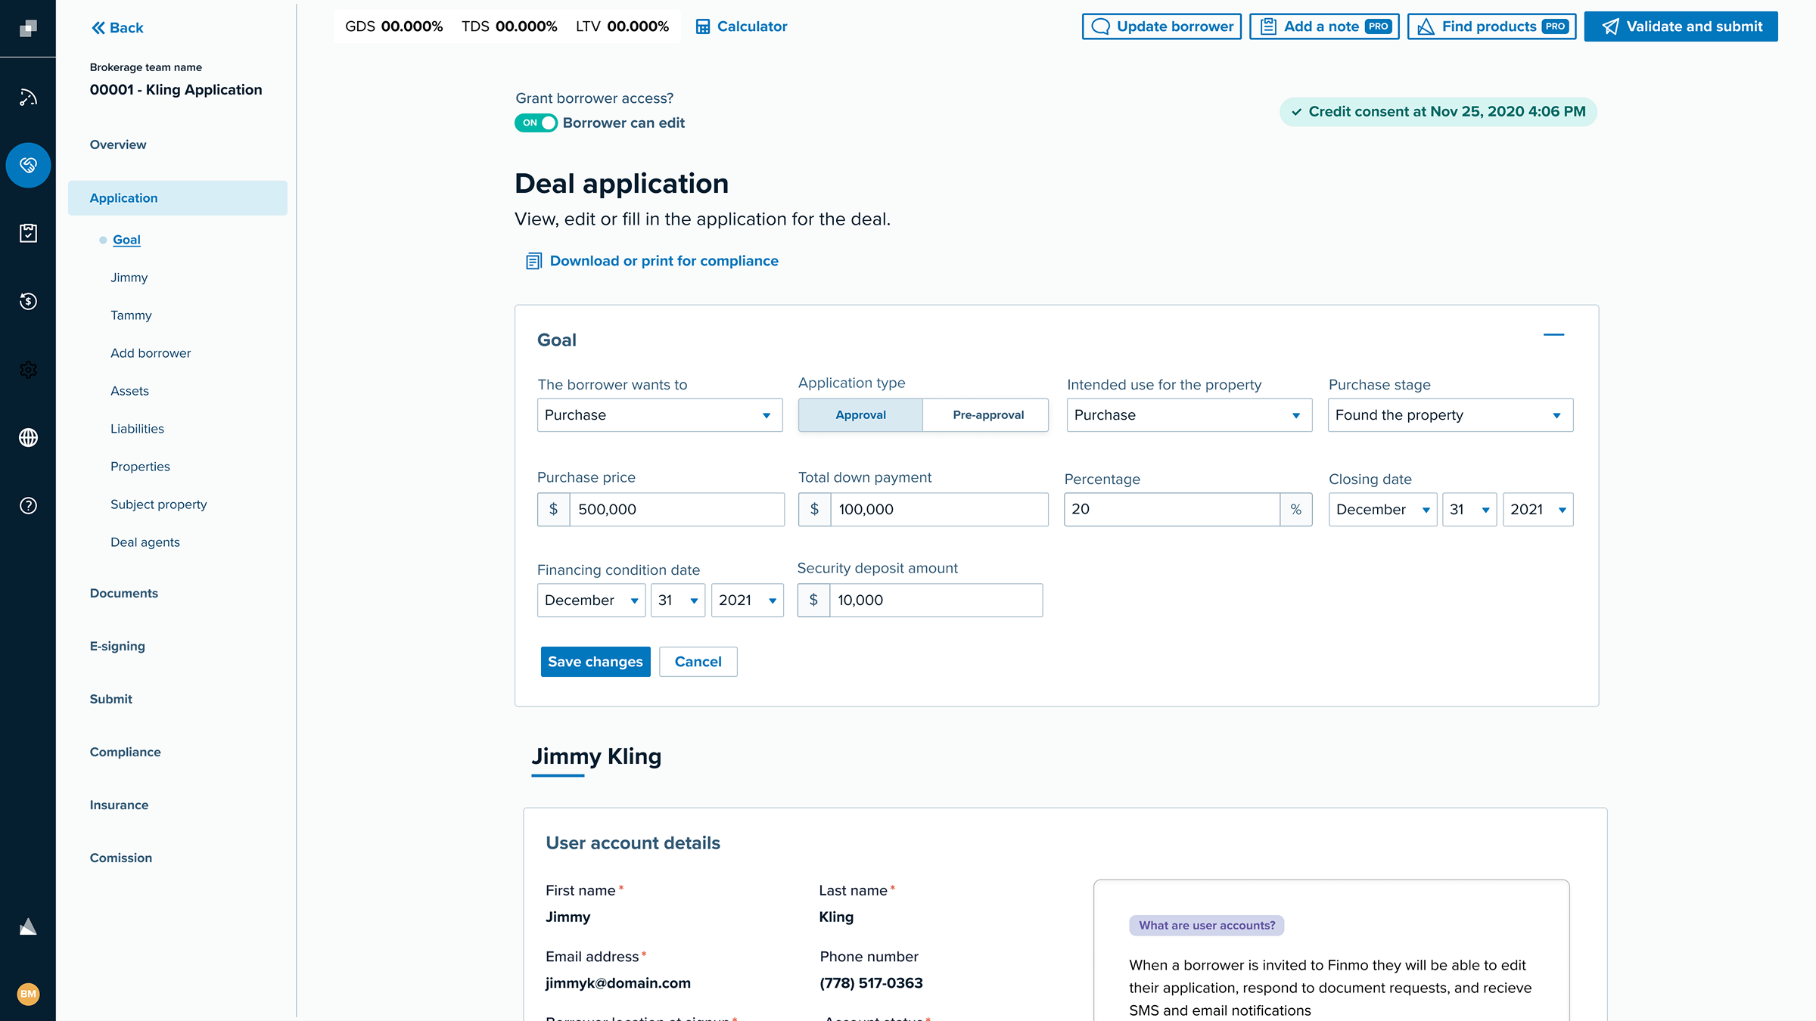
Task: Open the globe icon in sidebar
Action: pos(28,437)
